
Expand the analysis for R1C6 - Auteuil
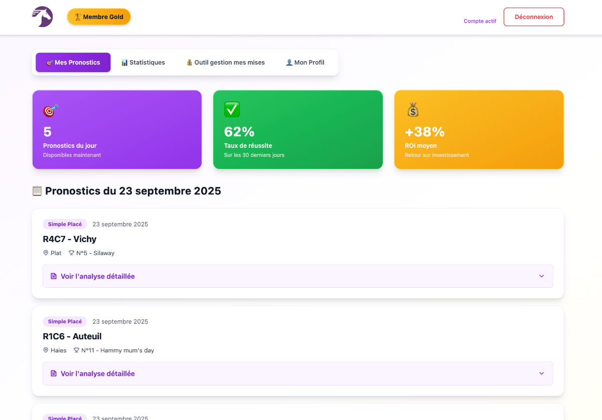pos(298,373)
